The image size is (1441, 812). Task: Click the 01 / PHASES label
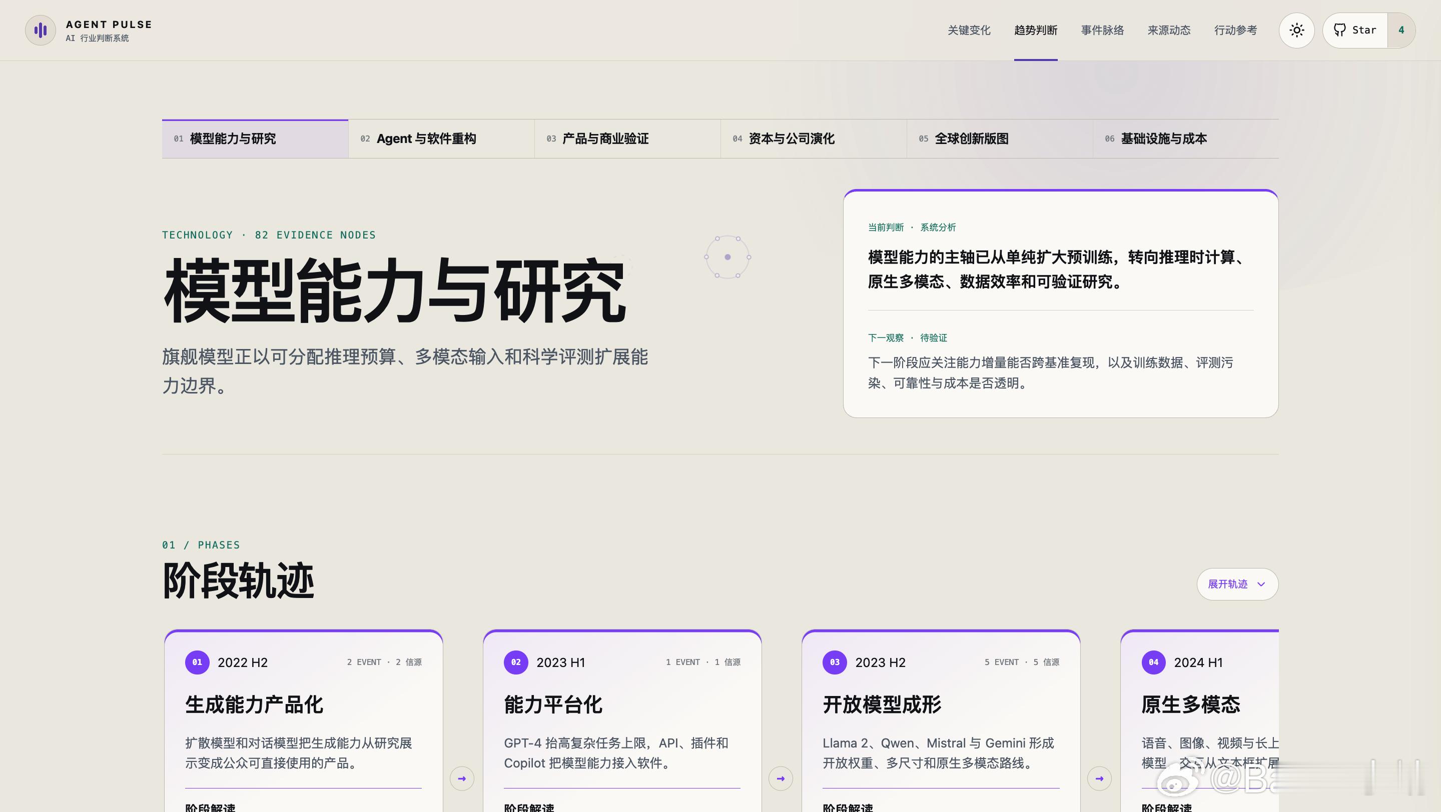(x=201, y=545)
